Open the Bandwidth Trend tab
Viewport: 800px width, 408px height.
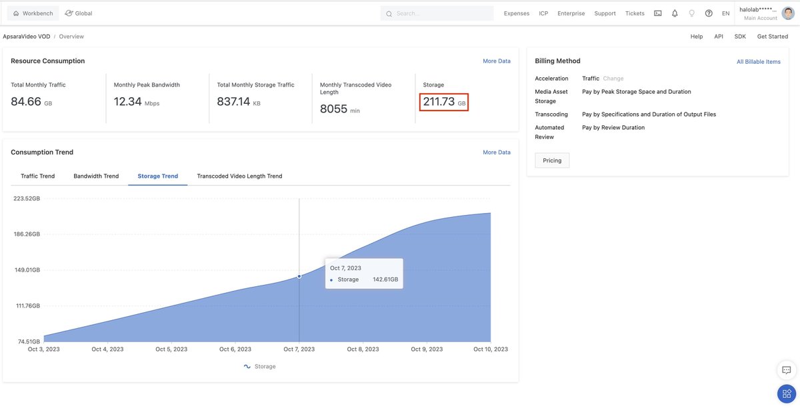96,176
